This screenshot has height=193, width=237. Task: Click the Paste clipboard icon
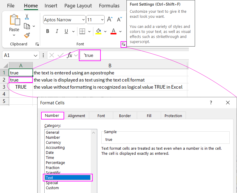[x=14, y=20]
